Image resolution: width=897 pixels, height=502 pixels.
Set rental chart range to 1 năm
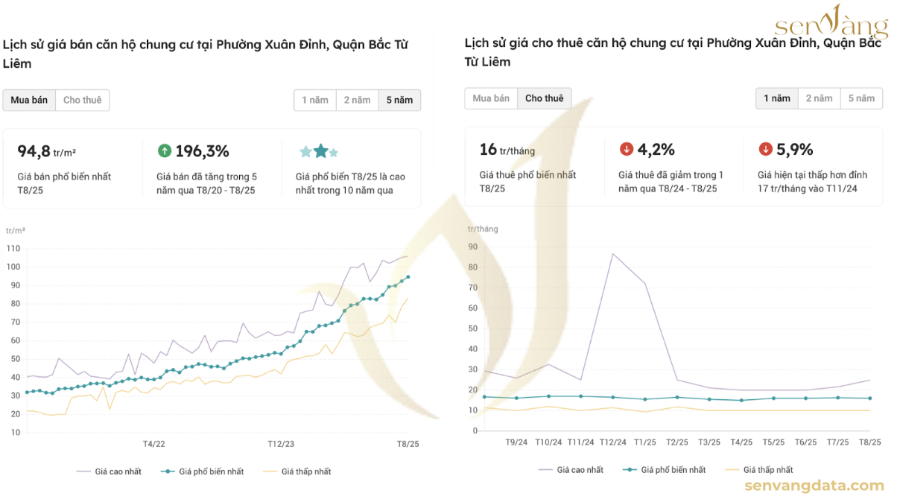[x=776, y=98]
